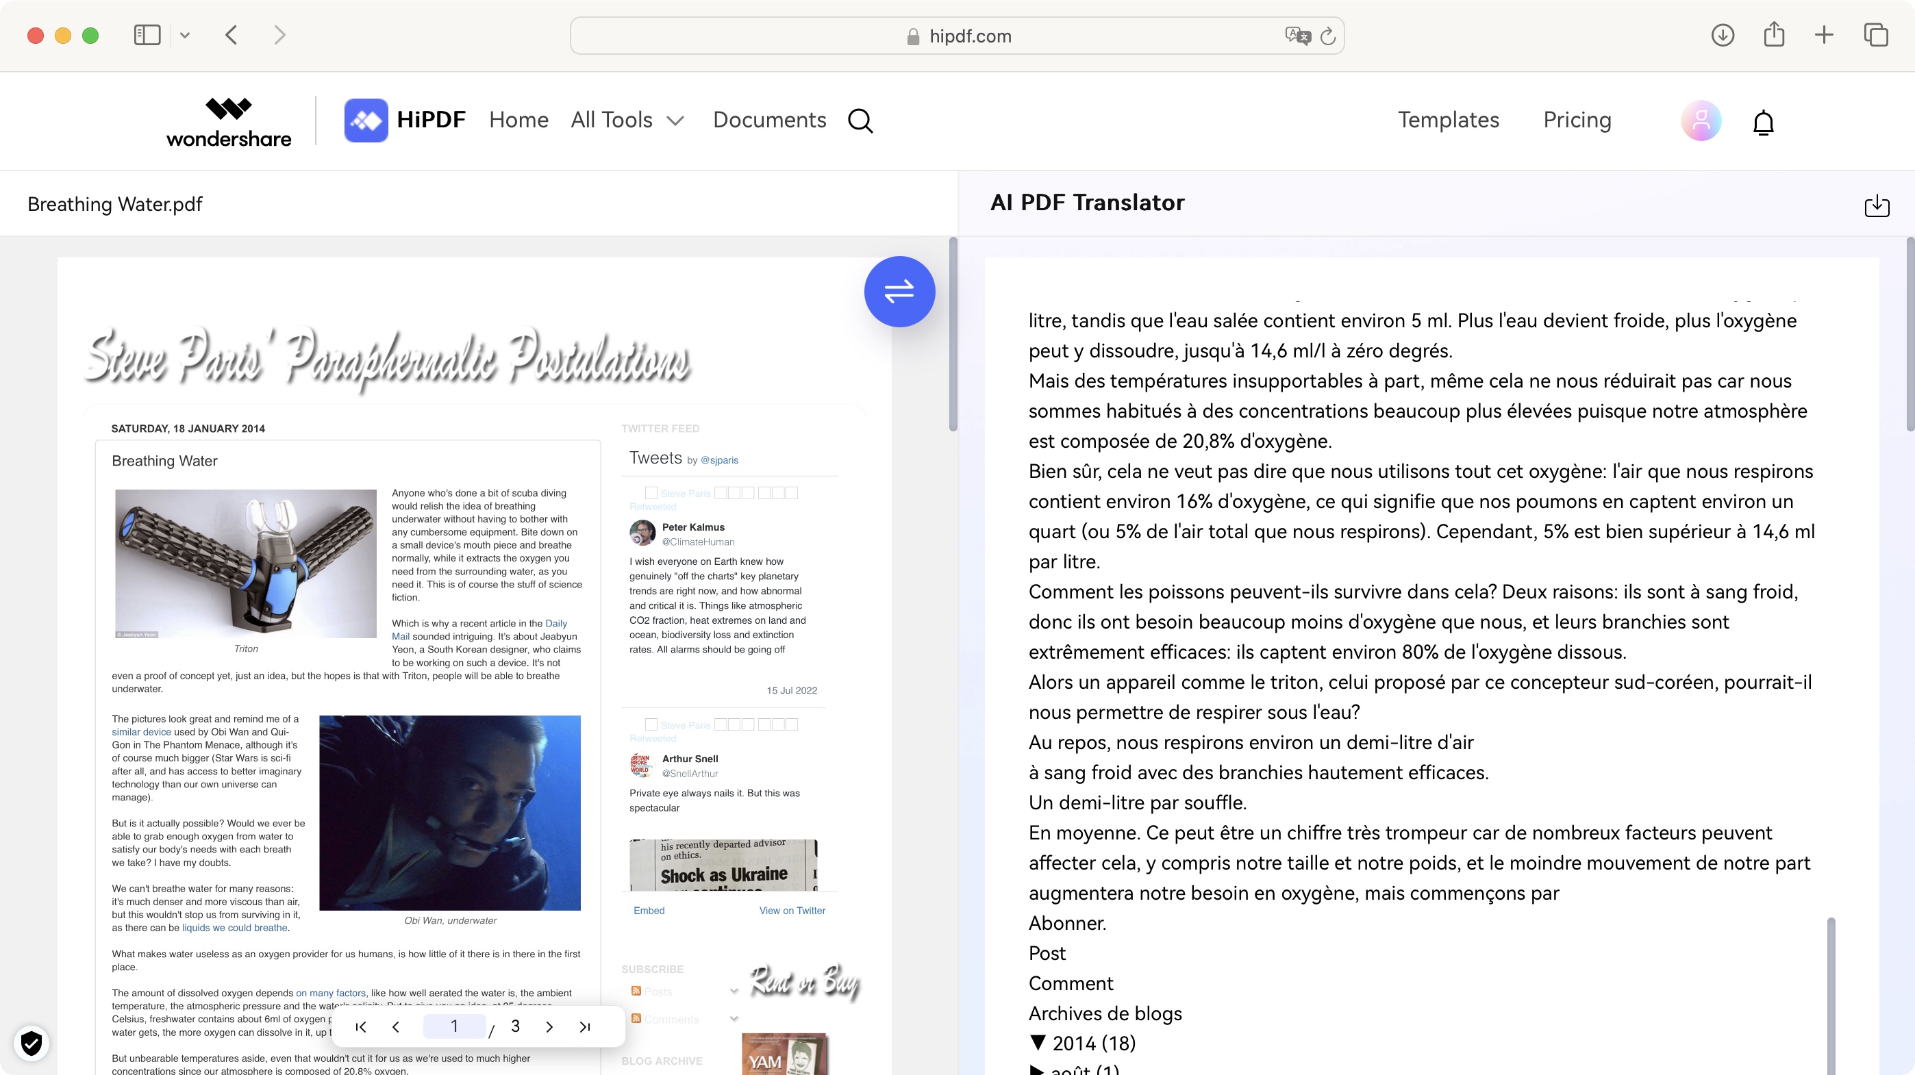Click the user profile avatar icon

tap(1699, 121)
